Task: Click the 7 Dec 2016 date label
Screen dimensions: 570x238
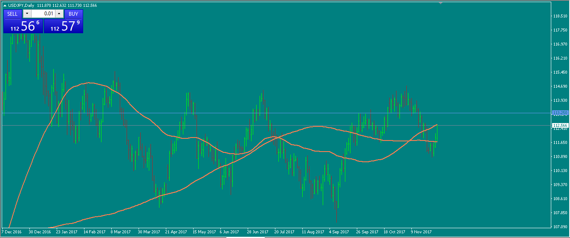Action: [12, 232]
